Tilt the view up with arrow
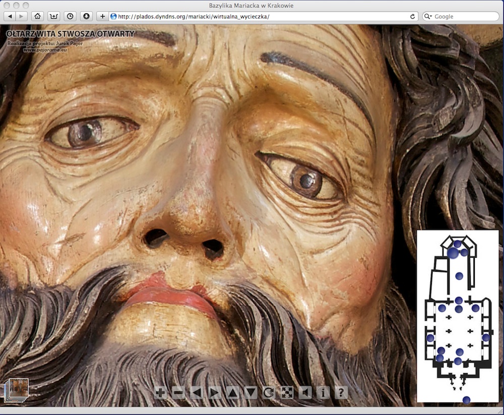 click(x=233, y=393)
